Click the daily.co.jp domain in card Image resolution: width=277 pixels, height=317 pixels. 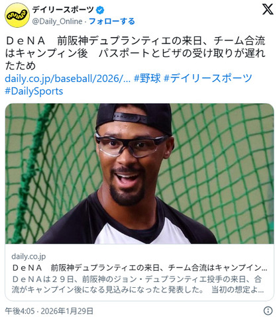pyautogui.click(x=28, y=256)
